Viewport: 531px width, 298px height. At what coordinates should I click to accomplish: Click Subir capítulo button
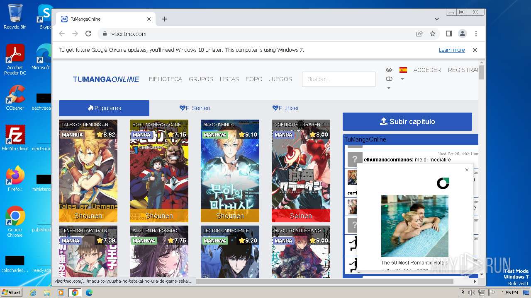(x=407, y=122)
